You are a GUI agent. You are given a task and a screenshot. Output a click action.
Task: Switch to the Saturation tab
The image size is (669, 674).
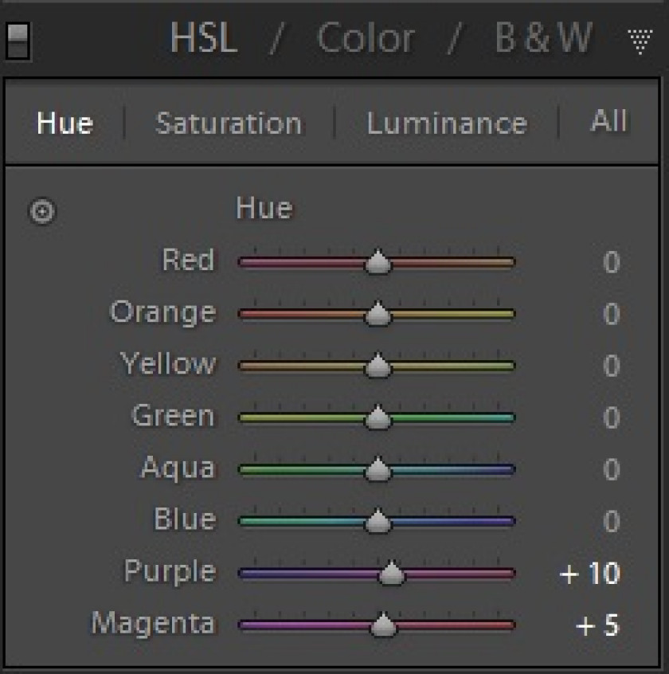[x=228, y=123]
